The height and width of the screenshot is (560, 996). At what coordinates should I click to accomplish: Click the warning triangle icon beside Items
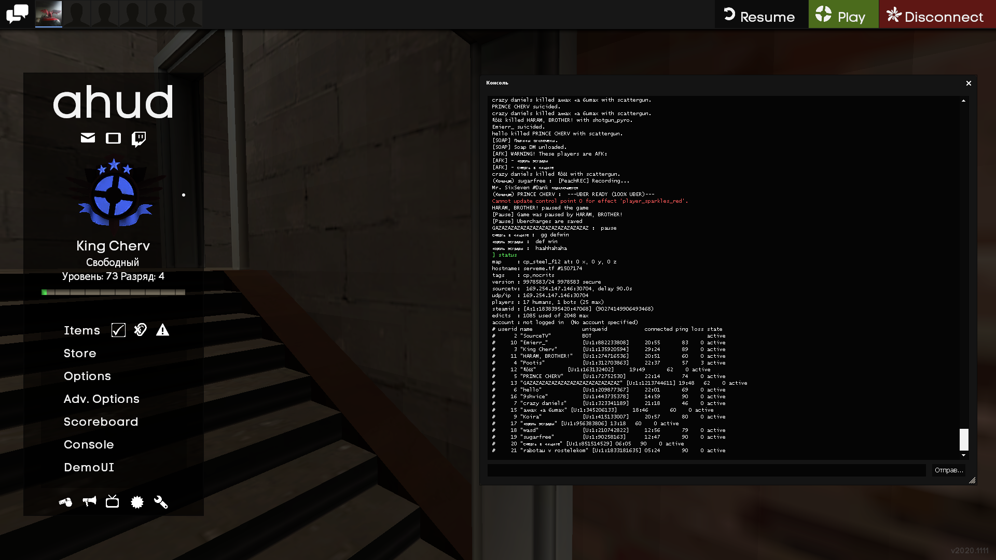pos(162,330)
